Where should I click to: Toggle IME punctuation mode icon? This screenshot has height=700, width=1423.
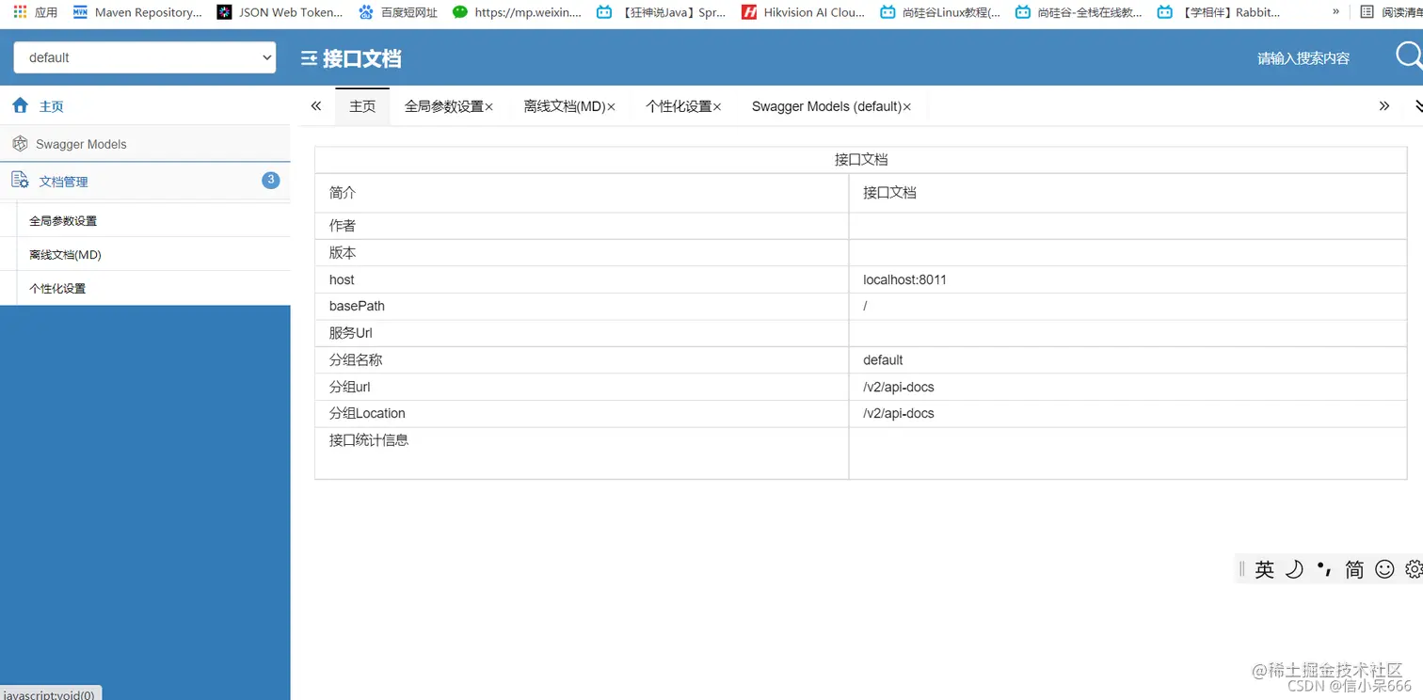[1324, 569]
